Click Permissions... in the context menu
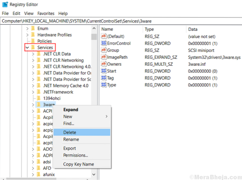This screenshot has height=180, width=242. (76, 155)
